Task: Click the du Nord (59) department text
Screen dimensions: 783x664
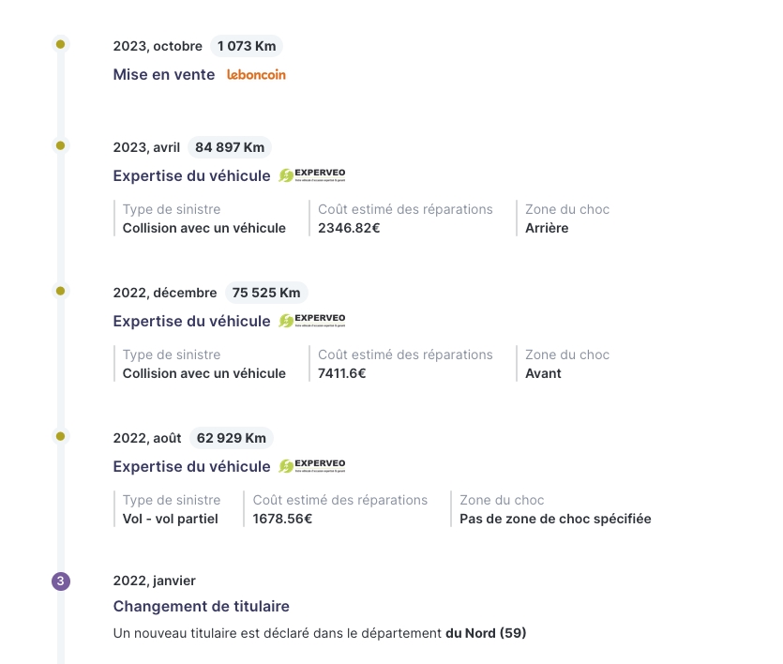Action: [x=486, y=633]
